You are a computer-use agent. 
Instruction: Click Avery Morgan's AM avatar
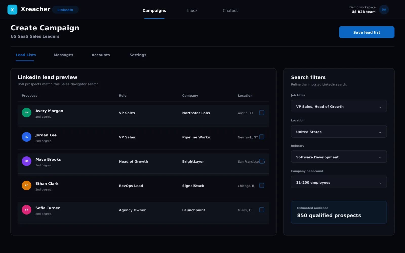[27, 113]
